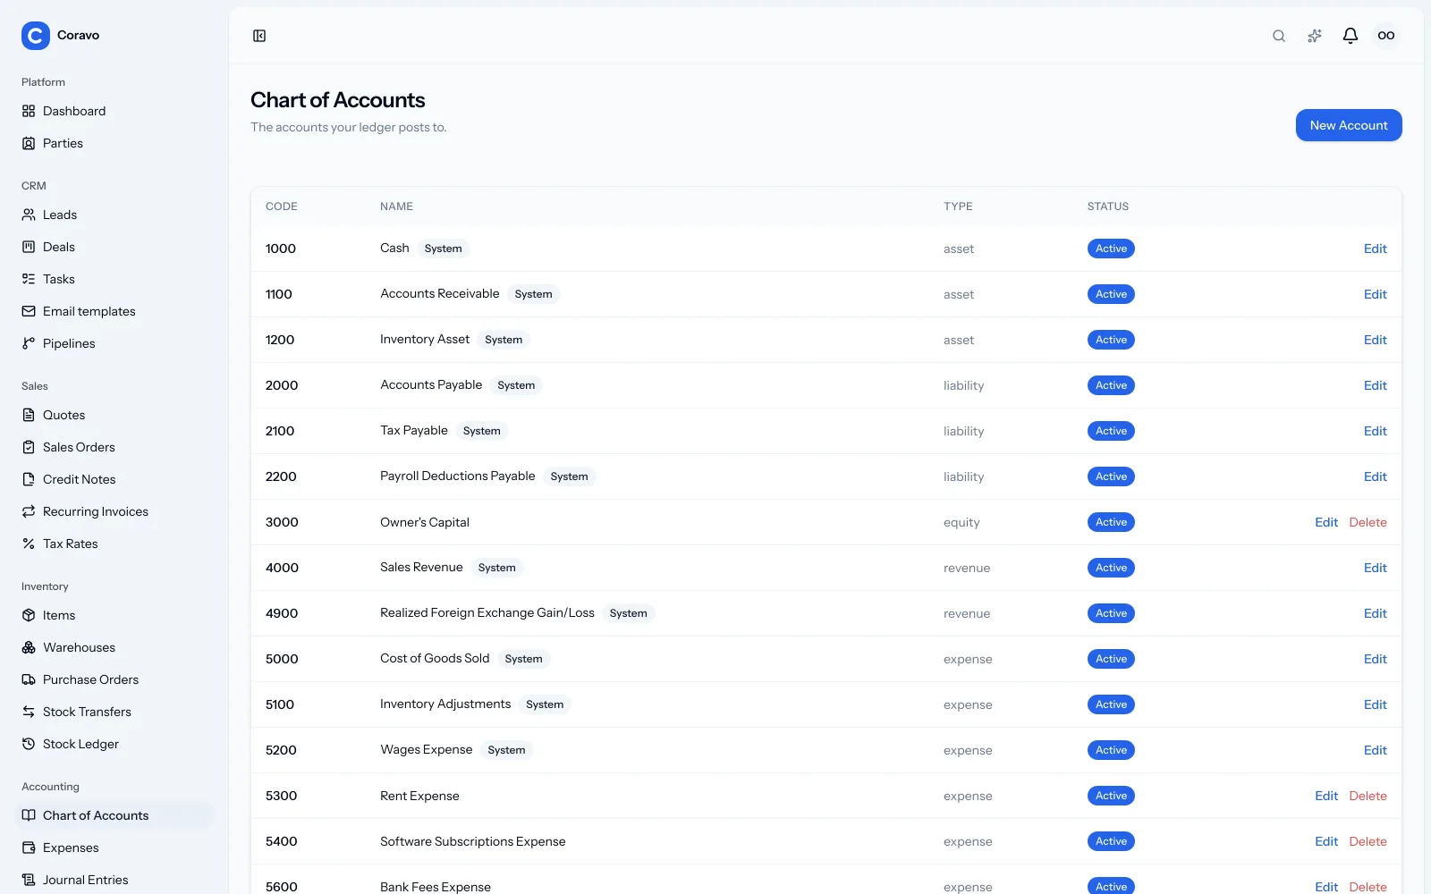
Task: Click the Coravo logo icon
Action: 36,36
